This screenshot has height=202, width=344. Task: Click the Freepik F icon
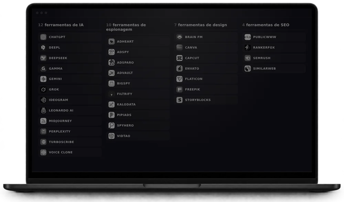[x=180, y=89]
